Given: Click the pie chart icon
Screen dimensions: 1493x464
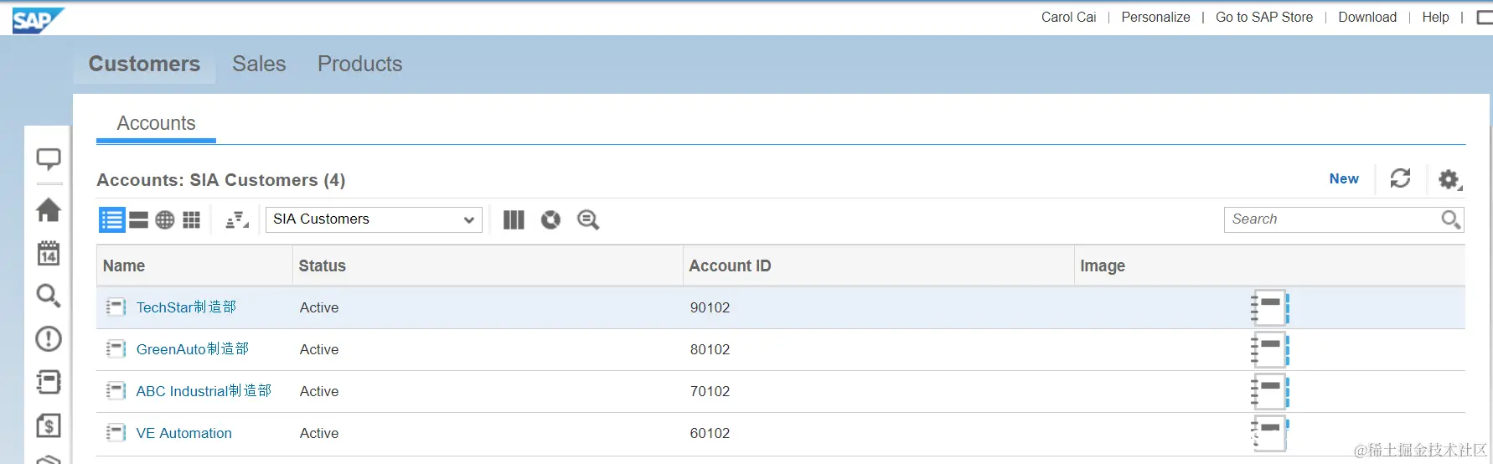Looking at the screenshot, I should coord(550,219).
